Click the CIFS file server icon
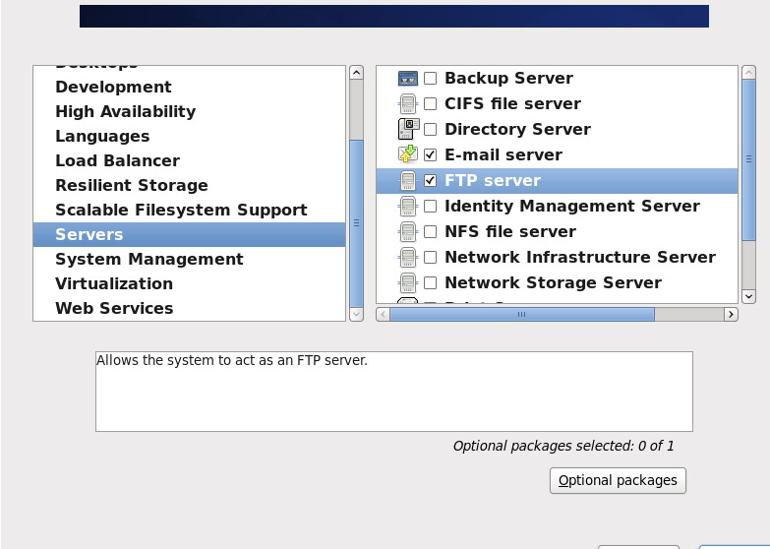This screenshot has width=770, height=549. (x=407, y=103)
